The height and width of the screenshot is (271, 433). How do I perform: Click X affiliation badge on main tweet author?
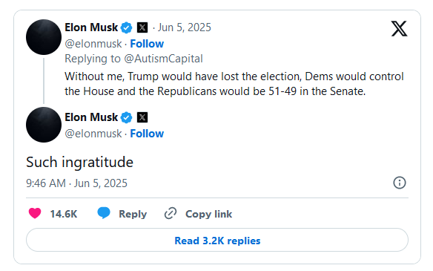point(142,117)
